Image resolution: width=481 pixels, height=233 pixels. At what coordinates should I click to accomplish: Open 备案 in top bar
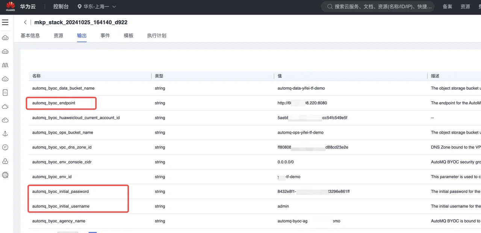coord(448,7)
